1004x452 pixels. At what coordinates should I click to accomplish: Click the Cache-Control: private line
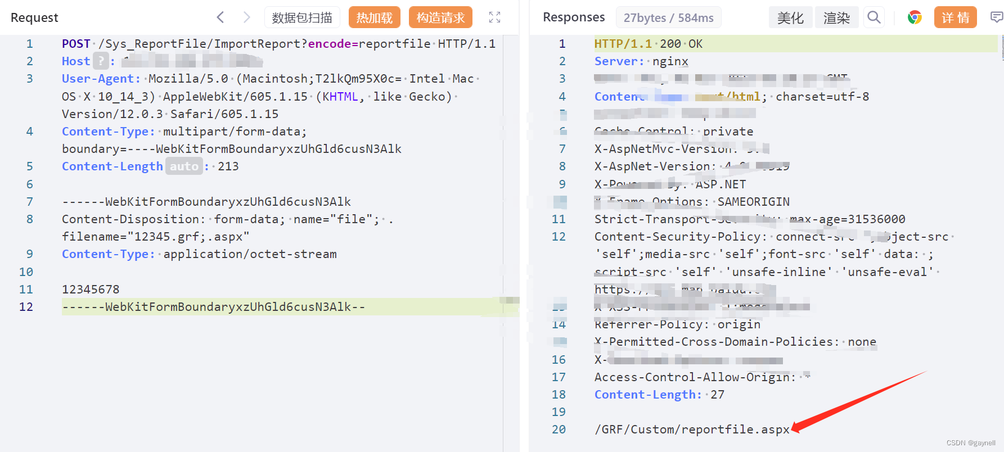(x=674, y=132)
